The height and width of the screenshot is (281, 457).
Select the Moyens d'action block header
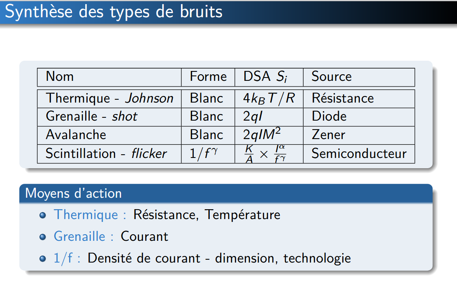tap(74, 193)
